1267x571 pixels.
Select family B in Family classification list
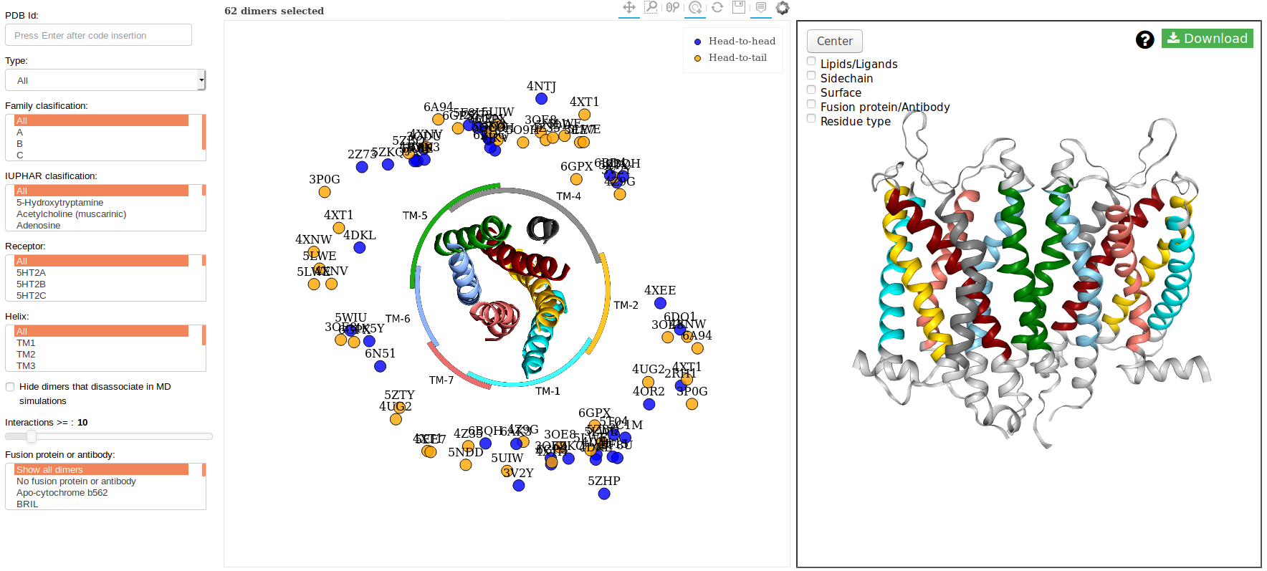coord(20,144)
